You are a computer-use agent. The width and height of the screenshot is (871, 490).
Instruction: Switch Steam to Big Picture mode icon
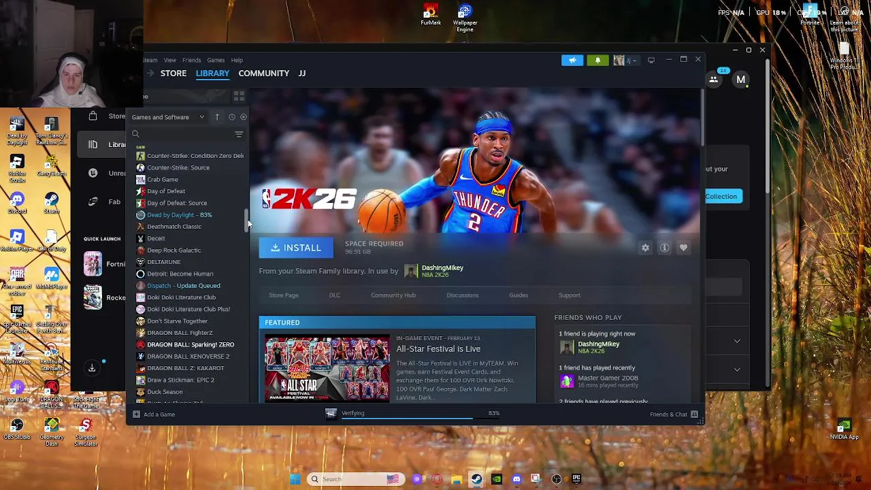[651, 61]
